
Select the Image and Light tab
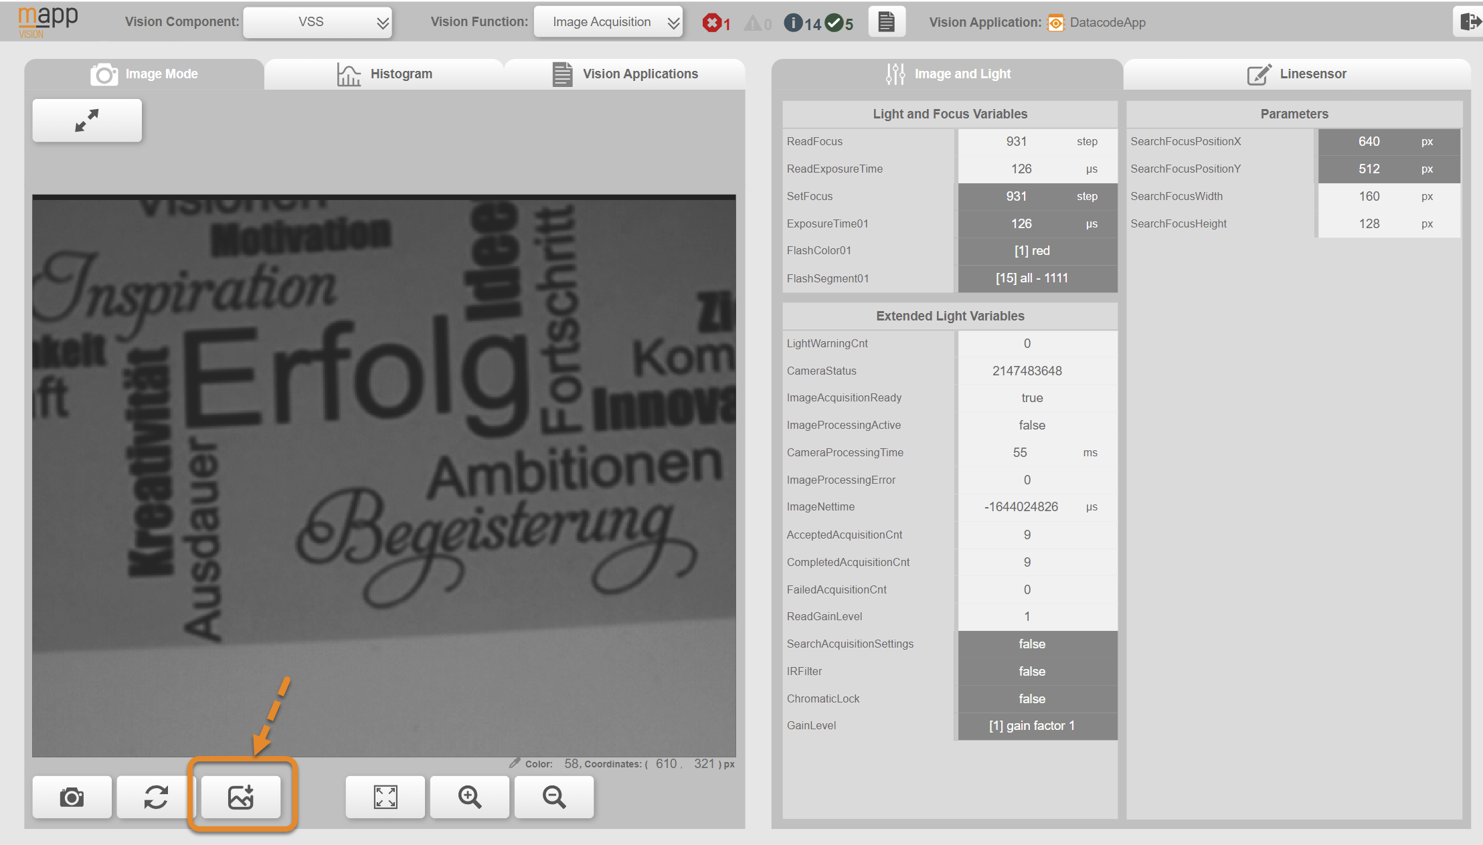pyautogui.click(x=947, y=74)
